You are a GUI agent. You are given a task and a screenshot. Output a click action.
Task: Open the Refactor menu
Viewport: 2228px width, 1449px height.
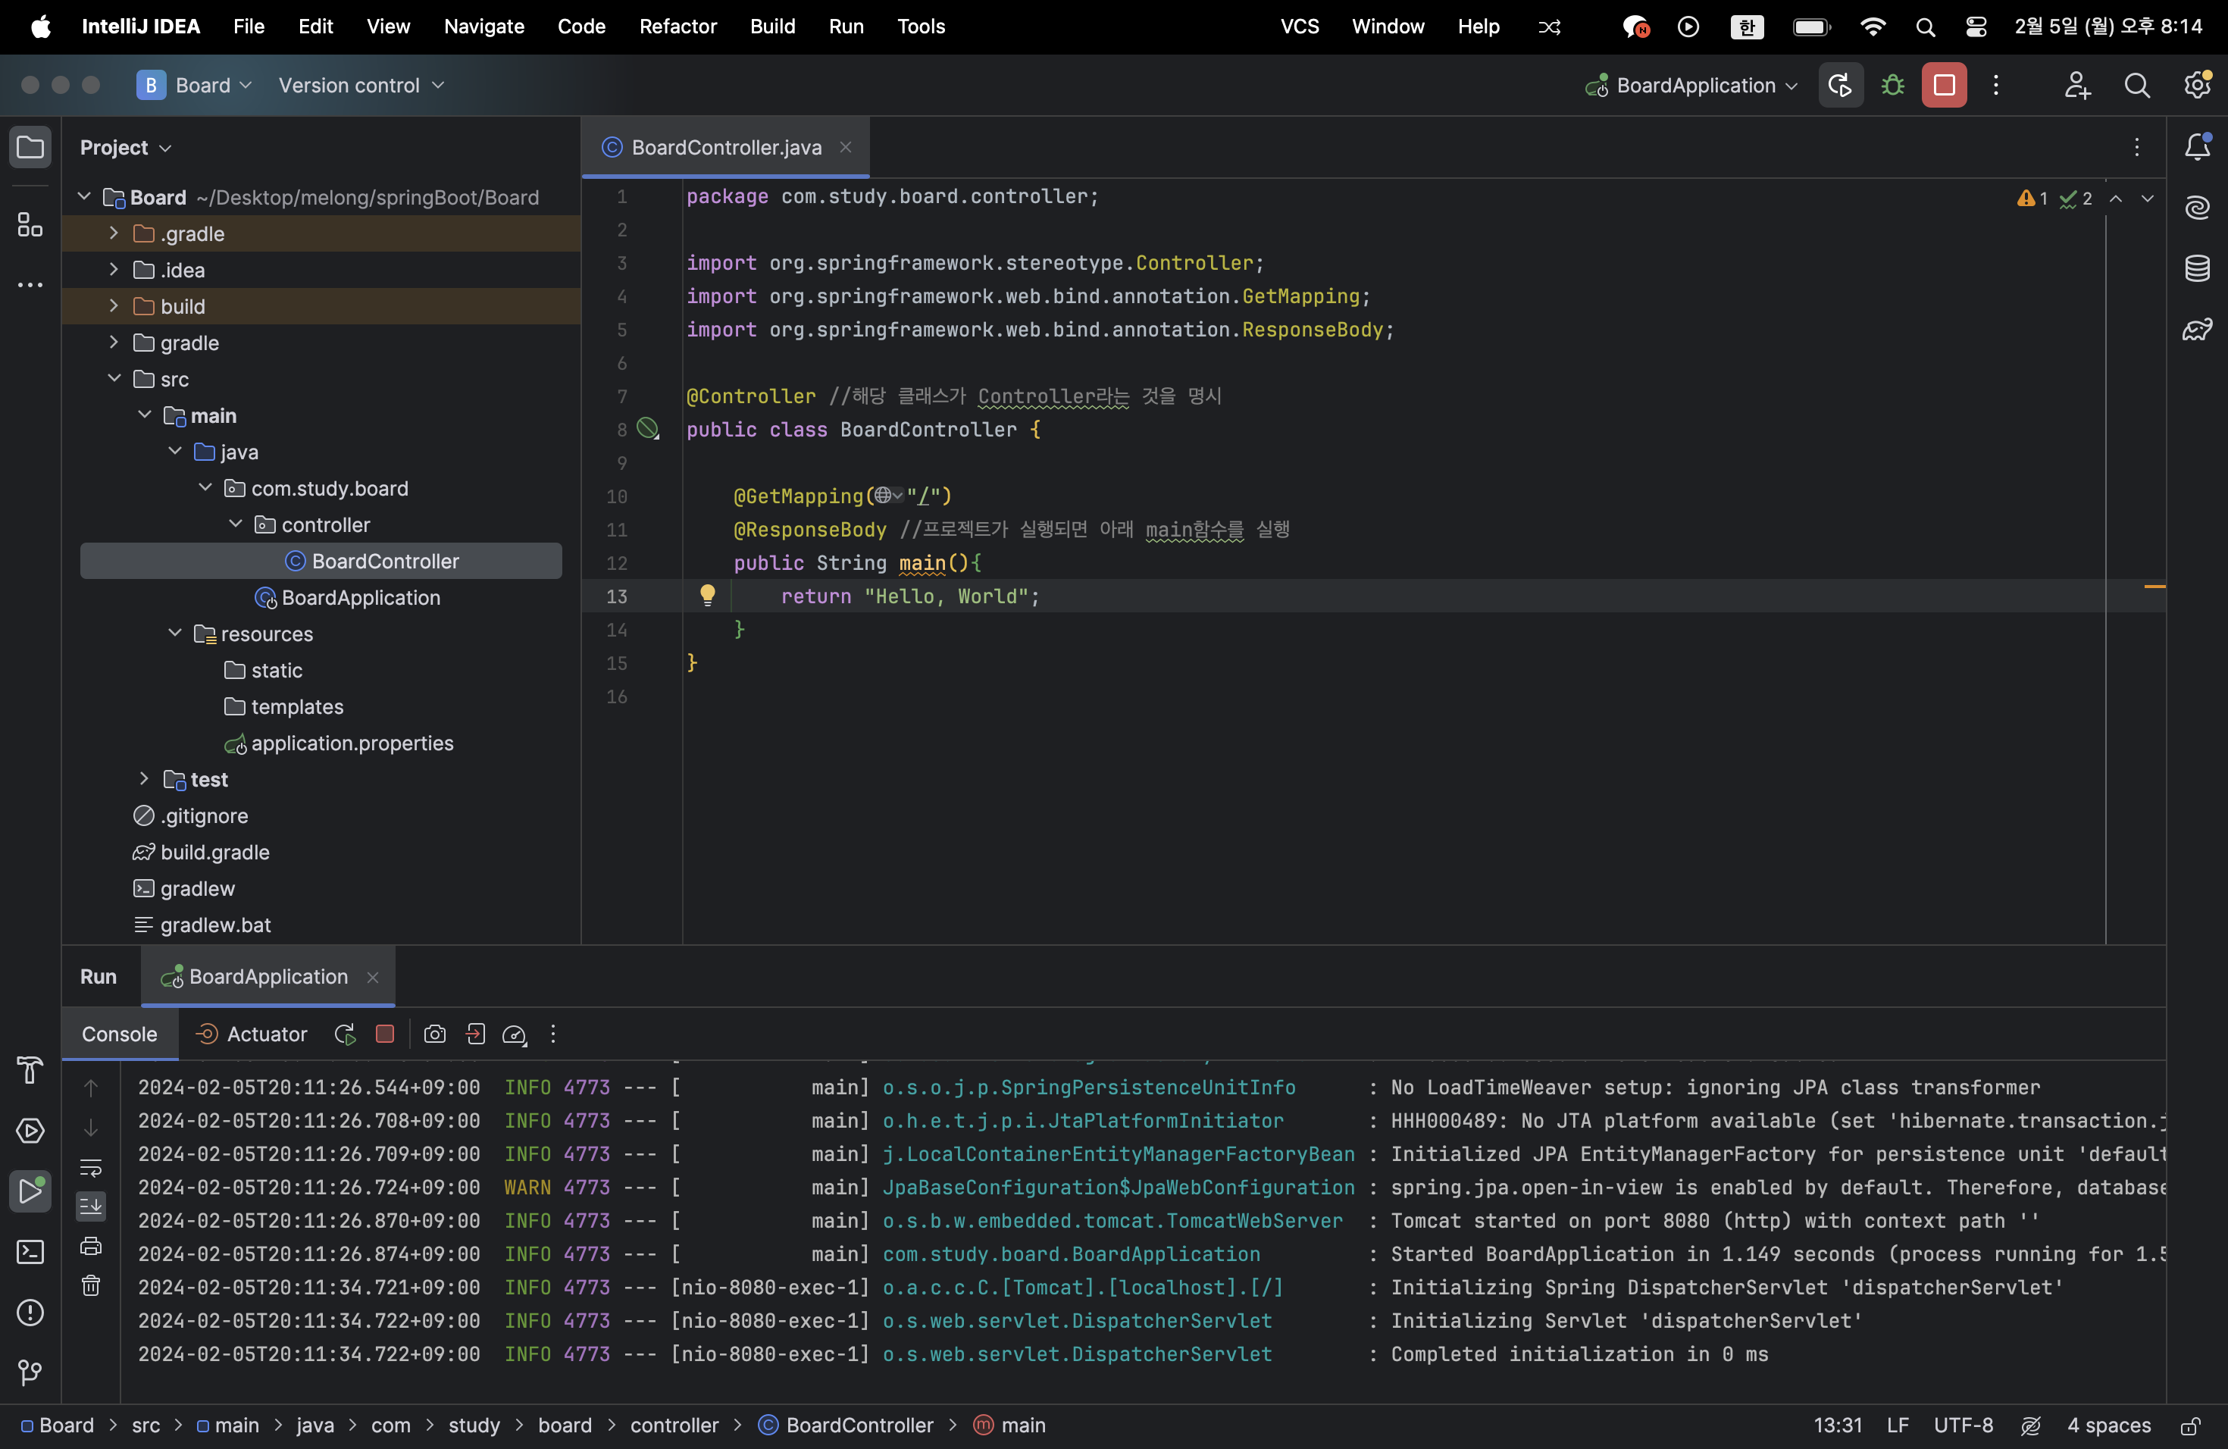point(677,27)
